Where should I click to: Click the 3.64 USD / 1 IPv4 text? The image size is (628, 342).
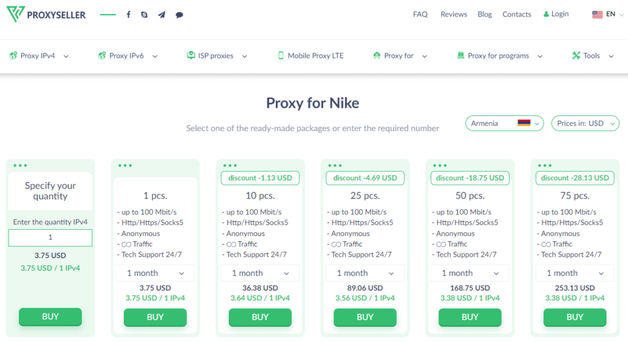point(260,298)
